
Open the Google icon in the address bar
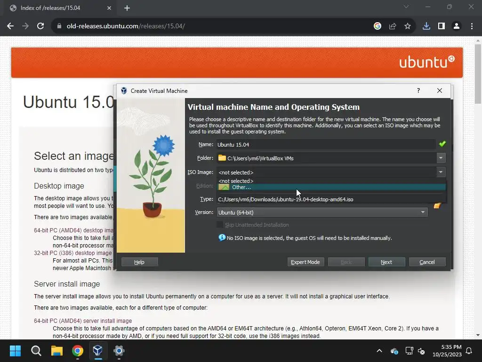click(377, 26)
